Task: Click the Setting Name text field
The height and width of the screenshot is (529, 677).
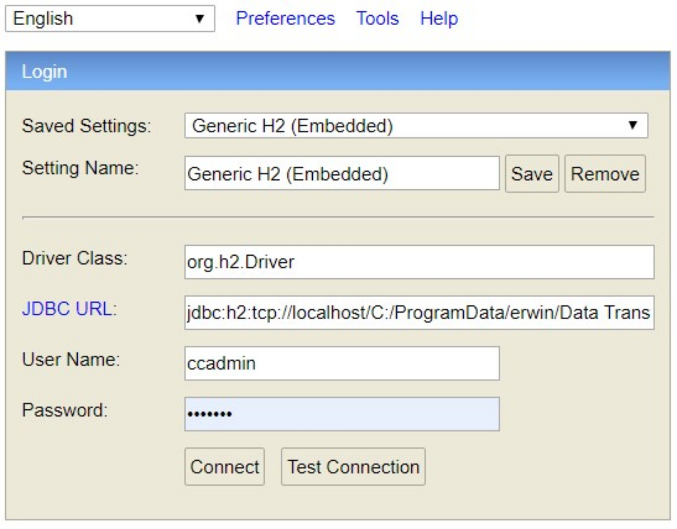Action: [341, 174]
